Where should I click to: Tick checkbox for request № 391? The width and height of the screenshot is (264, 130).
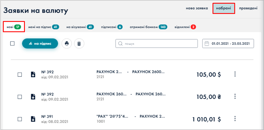tap(20, 119)
